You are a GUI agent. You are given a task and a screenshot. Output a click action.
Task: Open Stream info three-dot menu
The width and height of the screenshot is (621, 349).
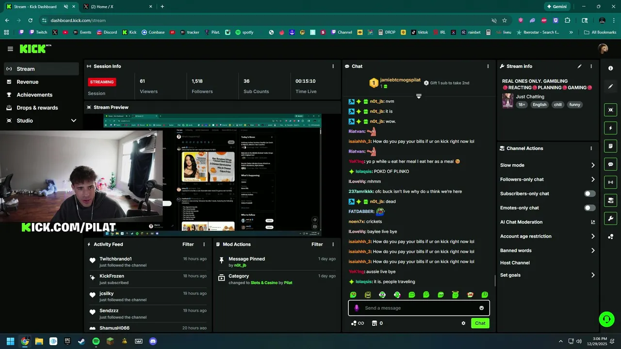point(591,66)
